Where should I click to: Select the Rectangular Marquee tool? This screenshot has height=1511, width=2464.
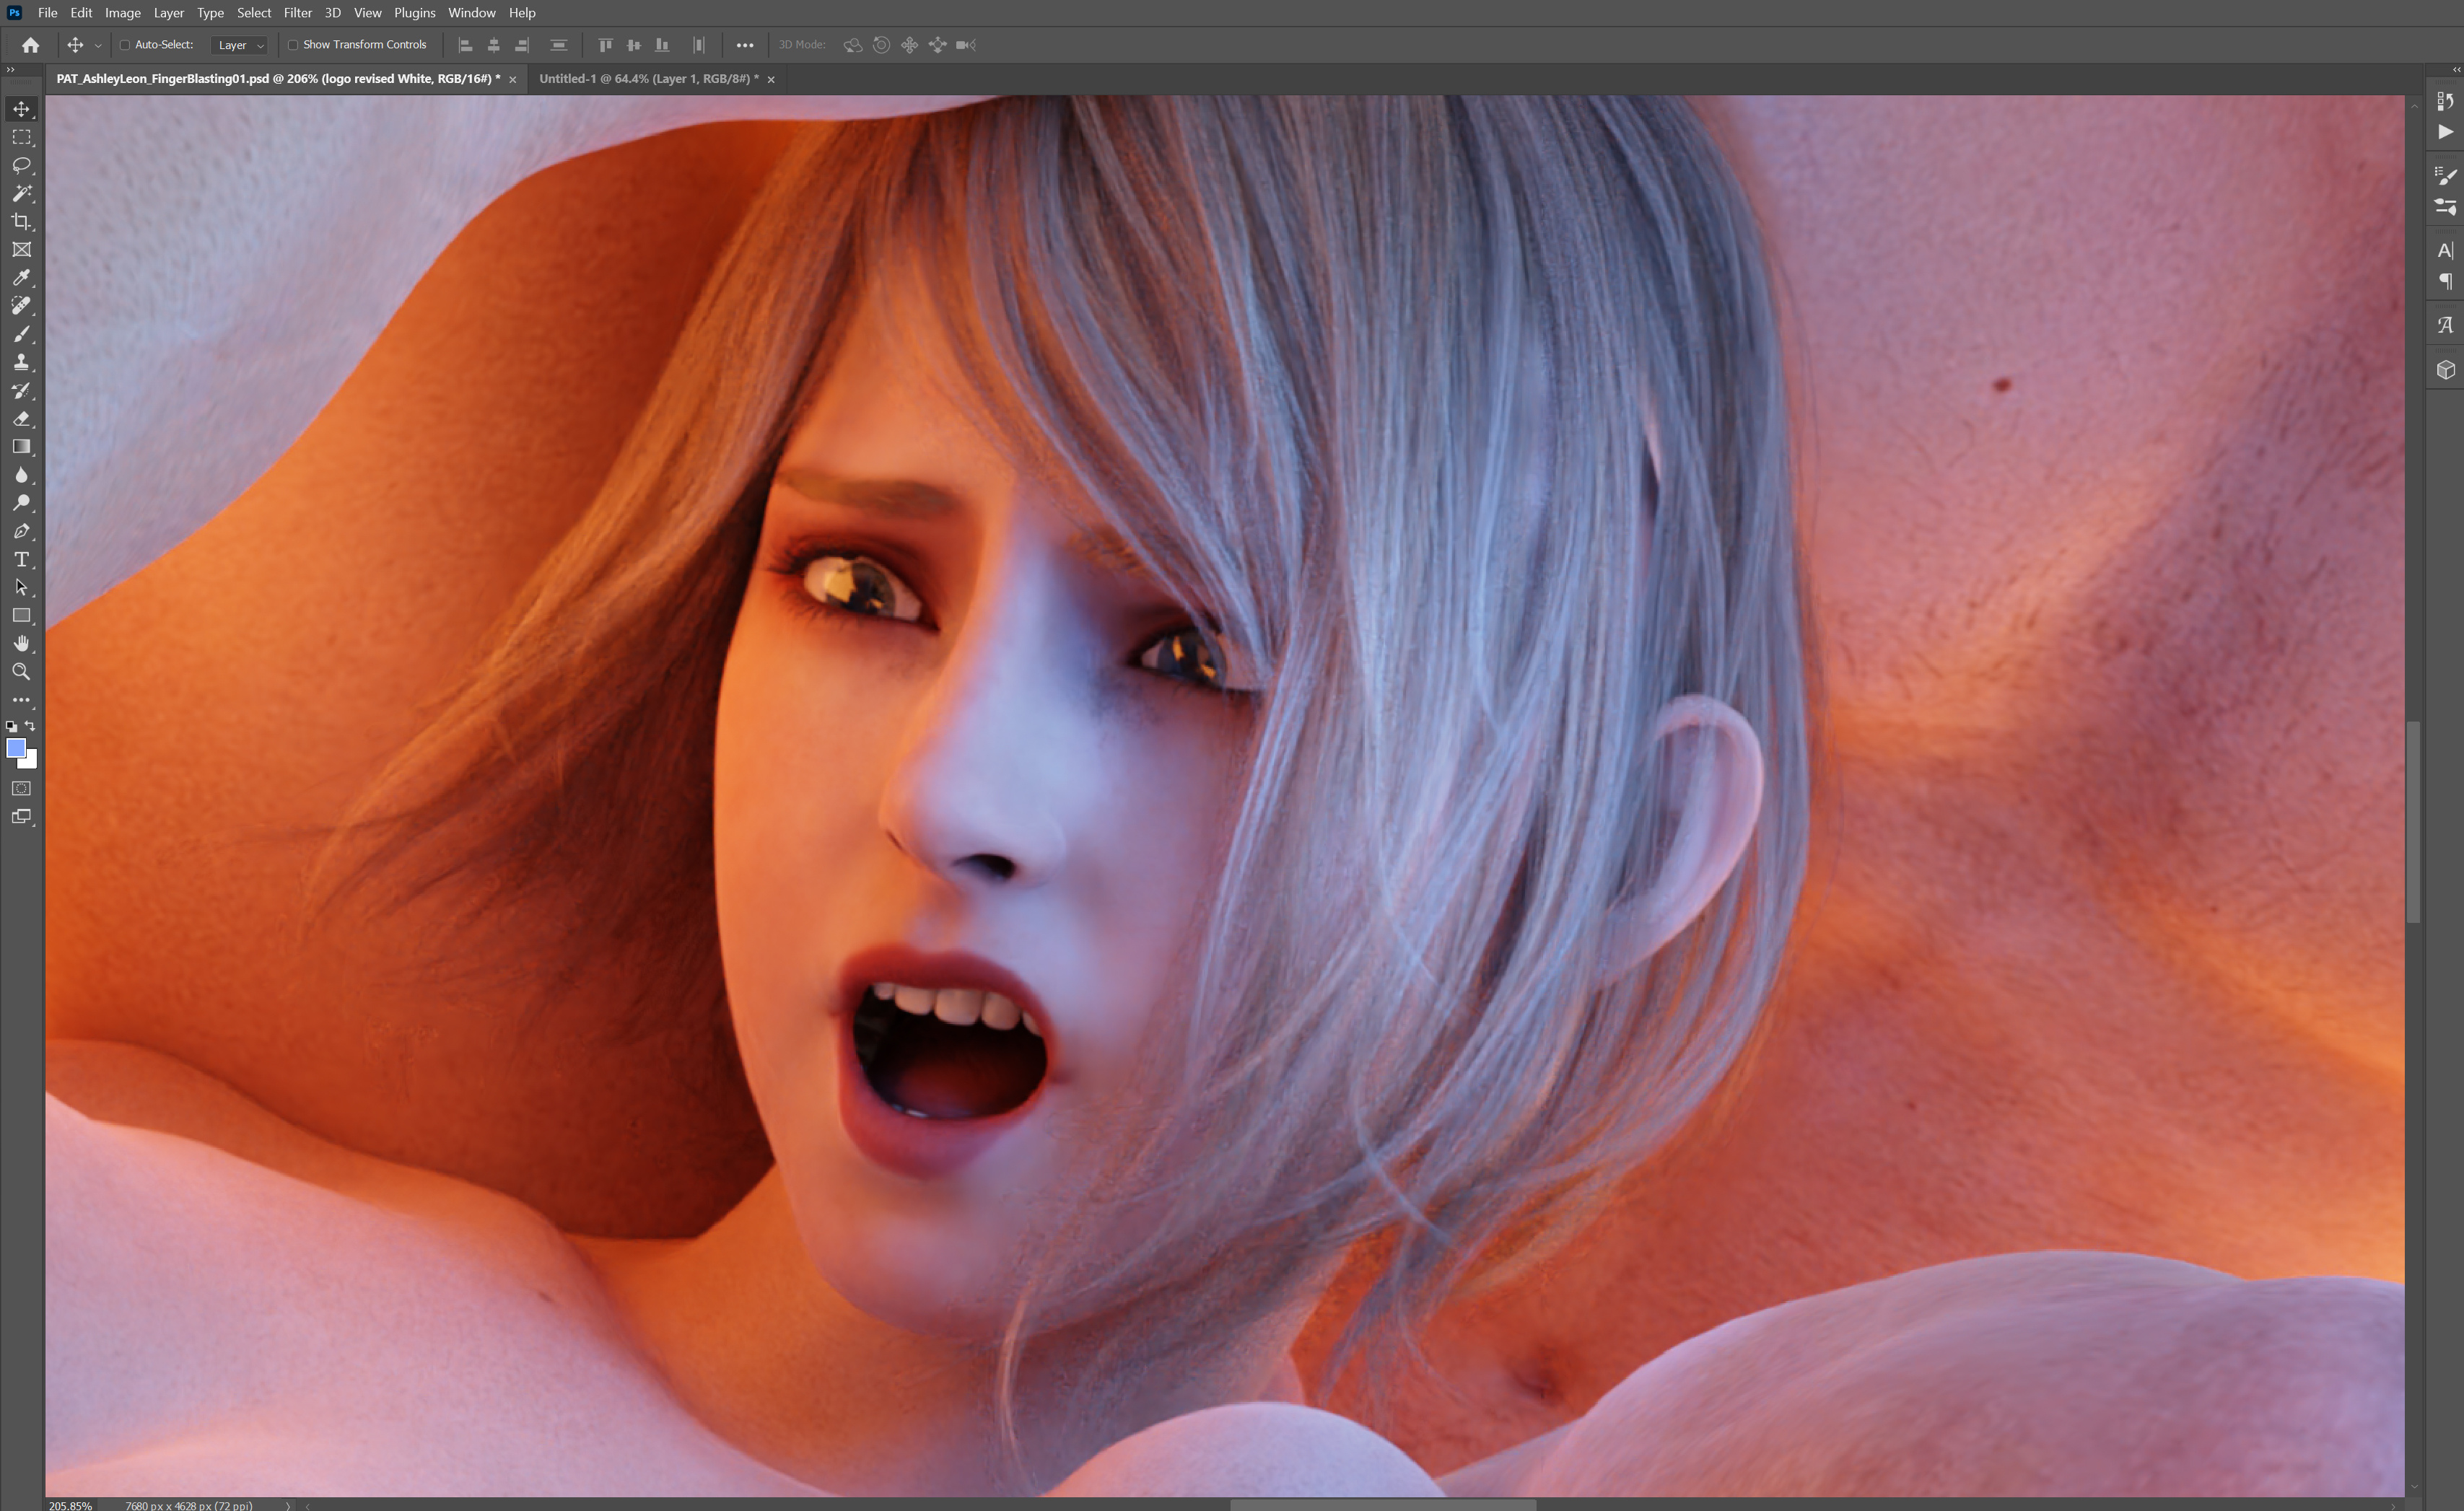point(21,137)
